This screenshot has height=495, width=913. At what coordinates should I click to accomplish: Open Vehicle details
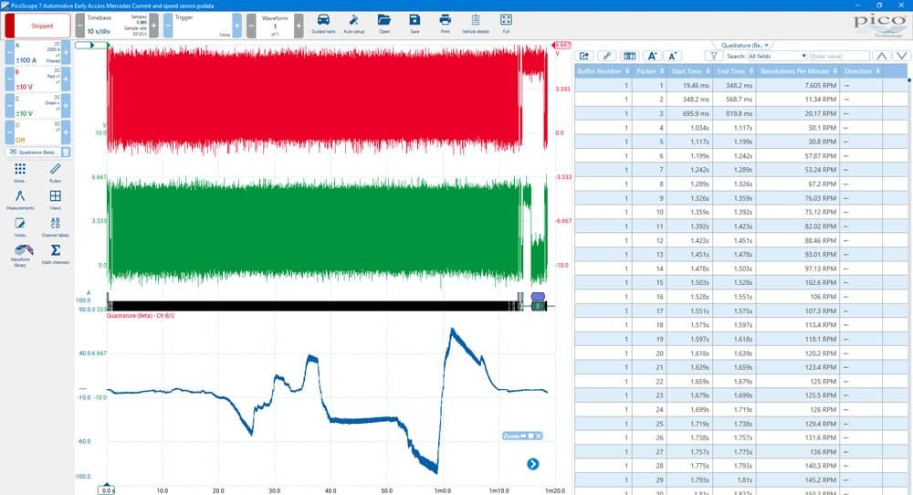click(475, 24)
